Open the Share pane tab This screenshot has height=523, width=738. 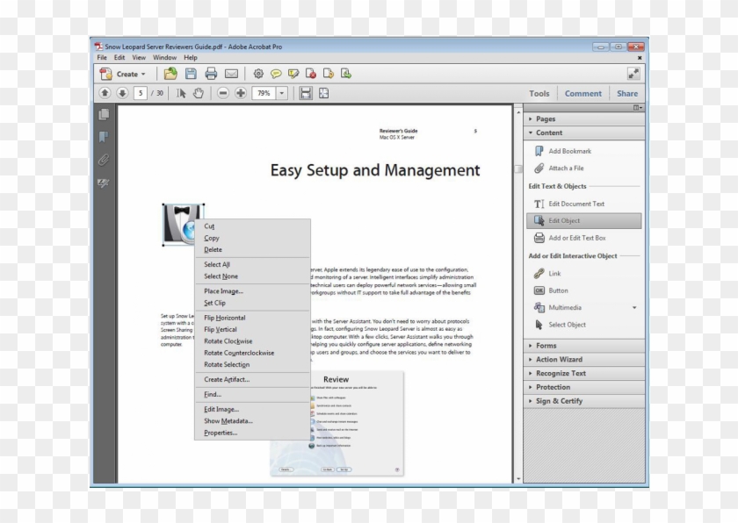(x=627, y=94)
